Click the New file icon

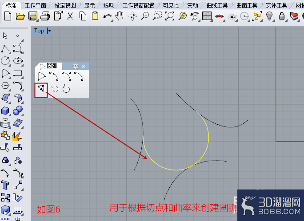click(8, 16)
